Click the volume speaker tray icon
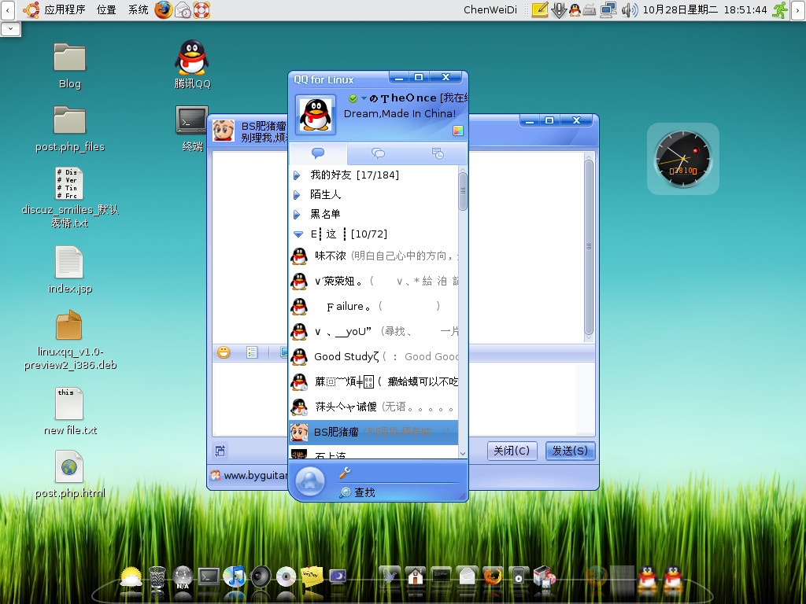The width and height of the screenshot is (806, 604). coord(629,9)
